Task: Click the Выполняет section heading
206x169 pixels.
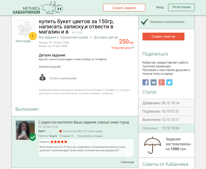Action: pyautogui.click(x=27, y=109)
